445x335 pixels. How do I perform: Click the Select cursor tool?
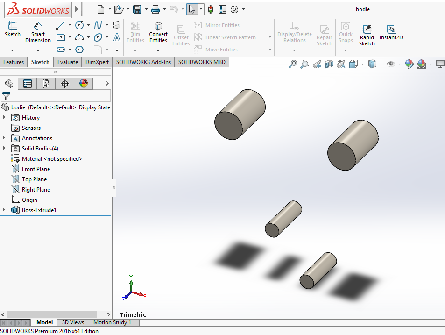click(192, 9)
